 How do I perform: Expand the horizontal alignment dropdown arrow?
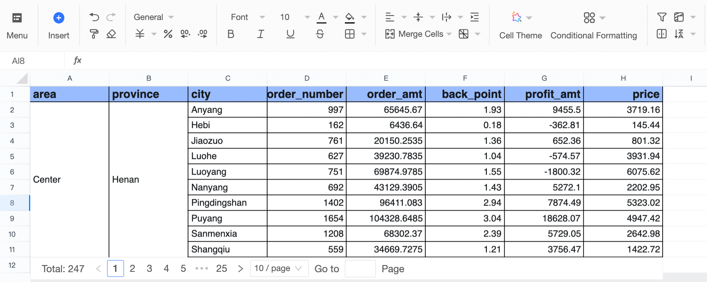(x=404, y=17)
